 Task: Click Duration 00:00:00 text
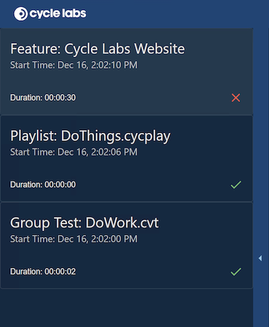tap(43, 185)
